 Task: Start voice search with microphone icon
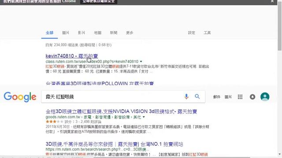(x=186, y=97)
